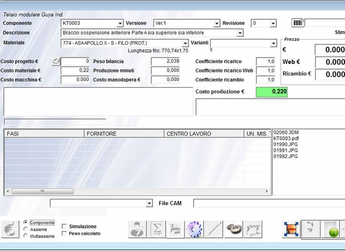Click the Ricambio € price field
The height and width of the screenshot is (251, 345).
point(330,74)
